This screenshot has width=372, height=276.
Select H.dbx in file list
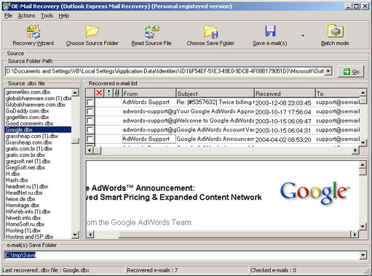pos(13,174)
